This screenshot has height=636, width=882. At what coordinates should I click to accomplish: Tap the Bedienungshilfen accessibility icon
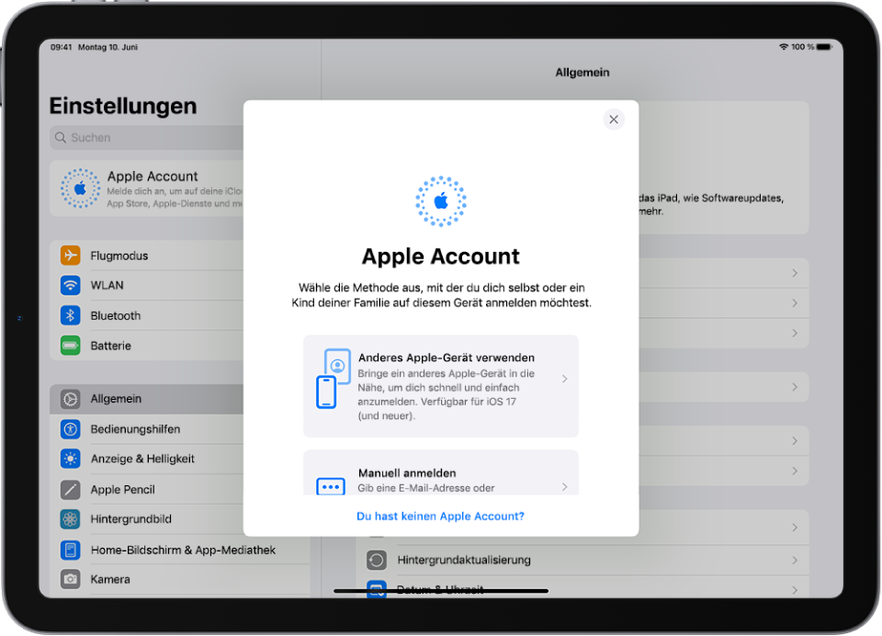click(71, 429)
